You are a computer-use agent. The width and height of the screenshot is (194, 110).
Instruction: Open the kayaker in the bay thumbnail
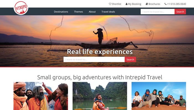[x=100, y=96]
